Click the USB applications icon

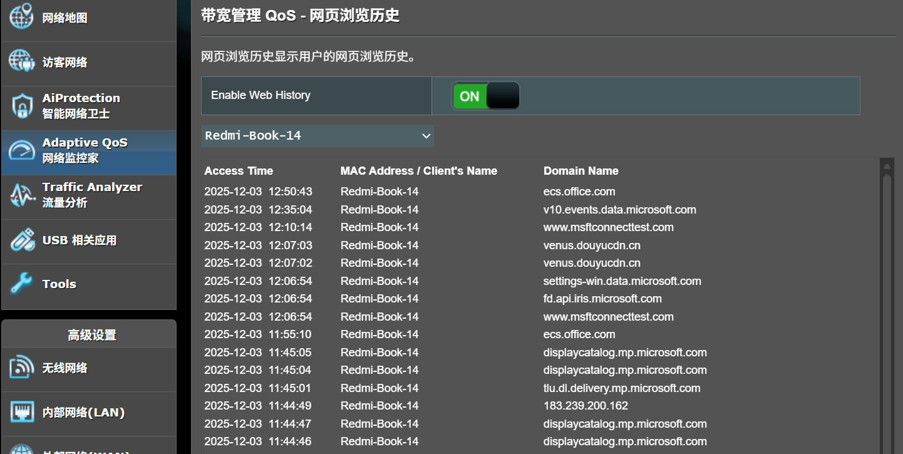(x=22, y=240)
